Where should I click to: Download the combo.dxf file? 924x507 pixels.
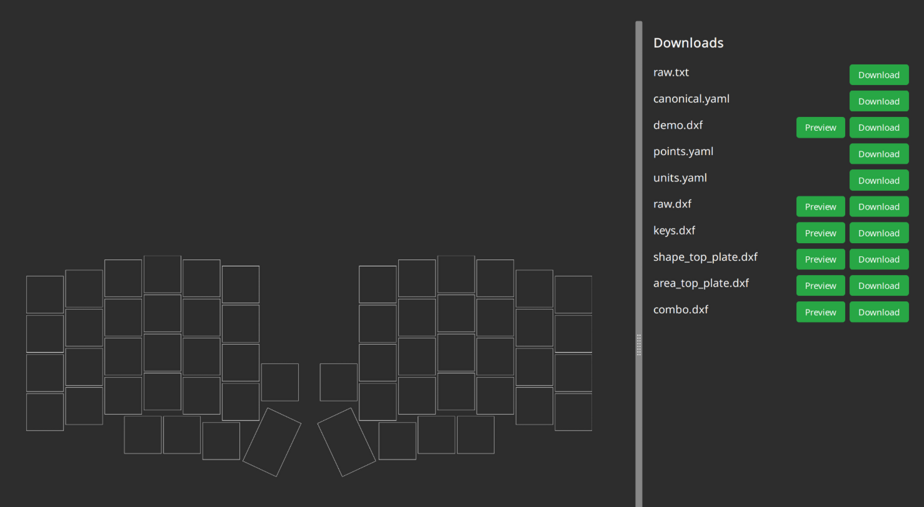pyautogui.click(x=878, y=311)
